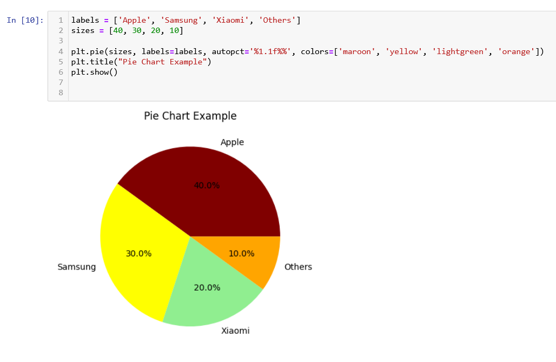Click 'lightgreen' color string in code
Image resolution: width=556 pixels, height=362 pixels.
(460, 51)
